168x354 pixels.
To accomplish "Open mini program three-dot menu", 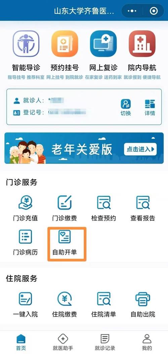I will click(132, 11).
